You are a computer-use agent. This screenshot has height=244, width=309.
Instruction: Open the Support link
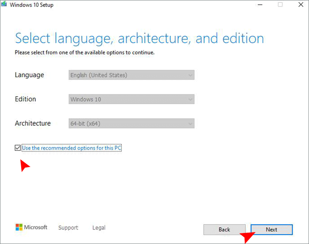[68, 228]
